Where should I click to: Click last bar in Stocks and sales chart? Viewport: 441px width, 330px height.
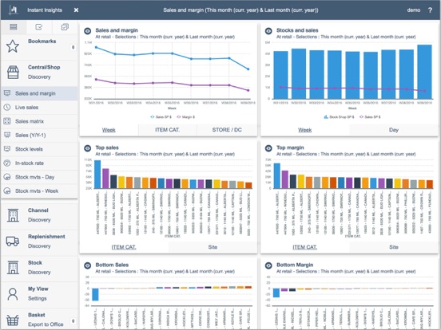424,72
